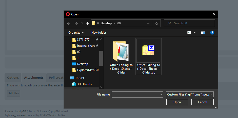Screen dimensions: 238x118
Task: Switch to Attachments tab in forum page
Action: pos(34,78)
